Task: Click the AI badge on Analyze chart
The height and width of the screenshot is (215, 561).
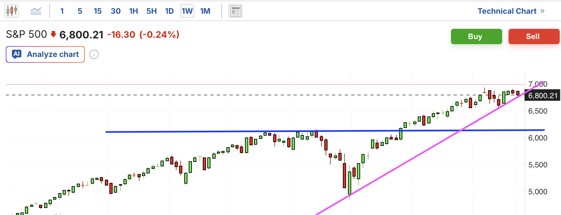Action: [17, 54]
